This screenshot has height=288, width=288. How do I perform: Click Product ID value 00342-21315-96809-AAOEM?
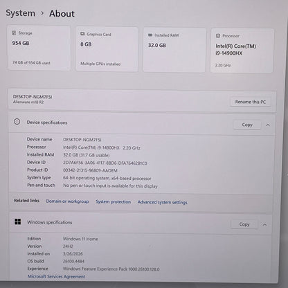[90, 170]
